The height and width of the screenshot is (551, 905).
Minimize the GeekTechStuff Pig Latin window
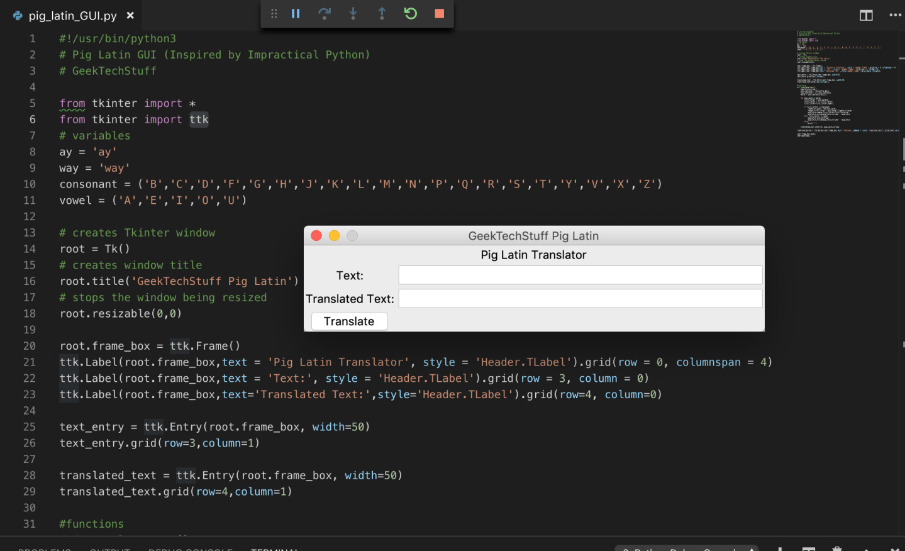(x=334, y=235)
